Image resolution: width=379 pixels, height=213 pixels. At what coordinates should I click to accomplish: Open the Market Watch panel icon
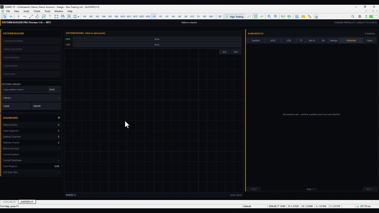[297, 17]
